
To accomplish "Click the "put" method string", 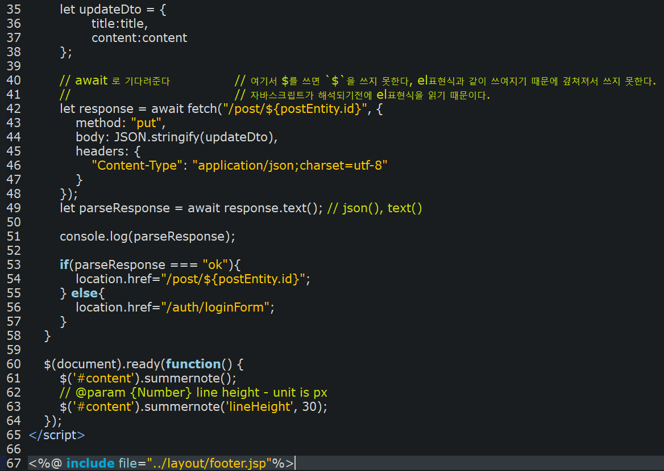I will click(x=146, y=123).
